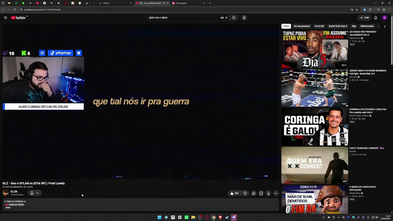This screenshot has height=221, width=393.
Task: Select the 'Todos' filter chip
Action: [286, 26]
